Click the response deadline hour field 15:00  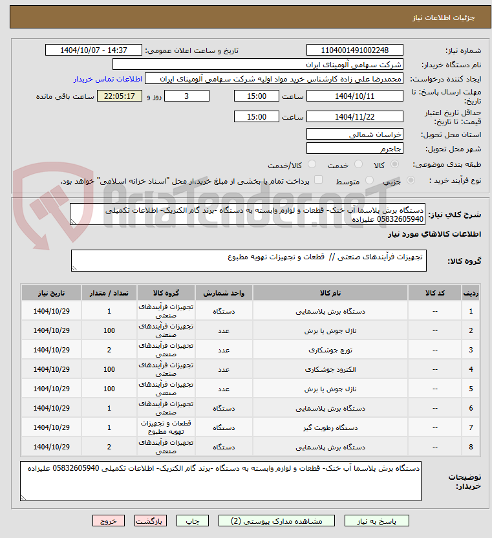[257, 96]
